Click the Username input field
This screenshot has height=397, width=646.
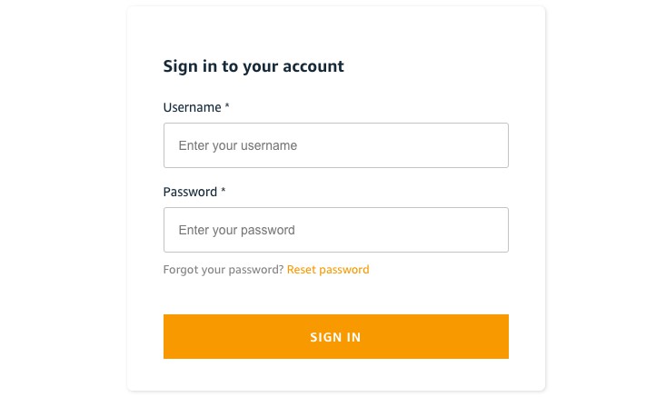coord(335,145)
